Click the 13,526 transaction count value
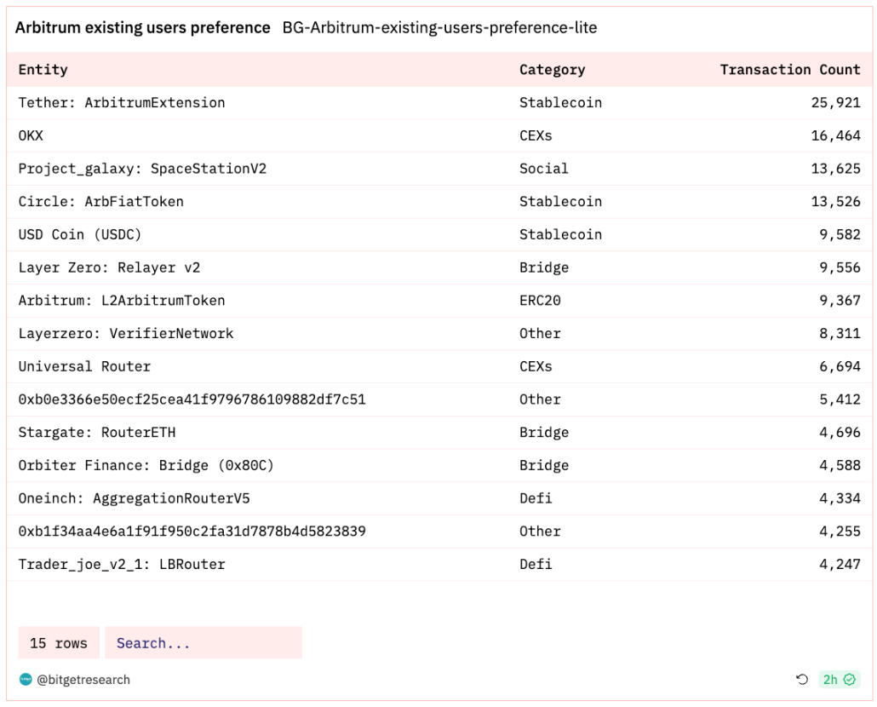The height and width of the screenshot is (707, 877). click(x=835, y=201)
